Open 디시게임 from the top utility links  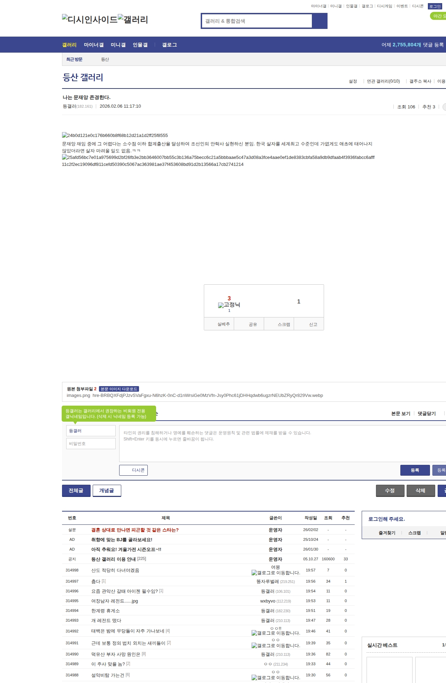tap(384, 6)
